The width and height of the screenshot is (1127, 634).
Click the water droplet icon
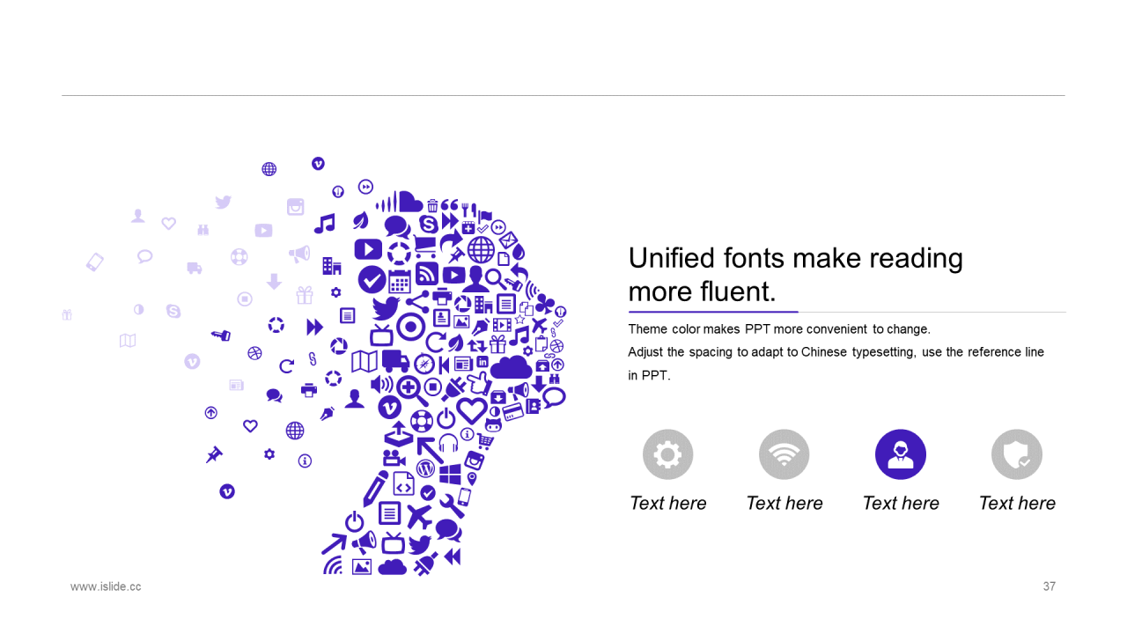[x=519, y=253]
